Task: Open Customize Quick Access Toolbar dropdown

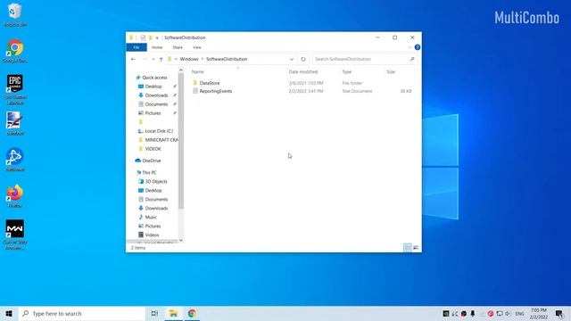Action: [157, 37]
